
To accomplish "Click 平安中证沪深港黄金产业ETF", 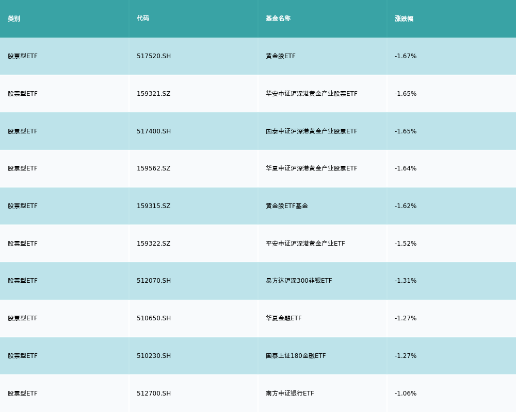I will coord(305,244).
